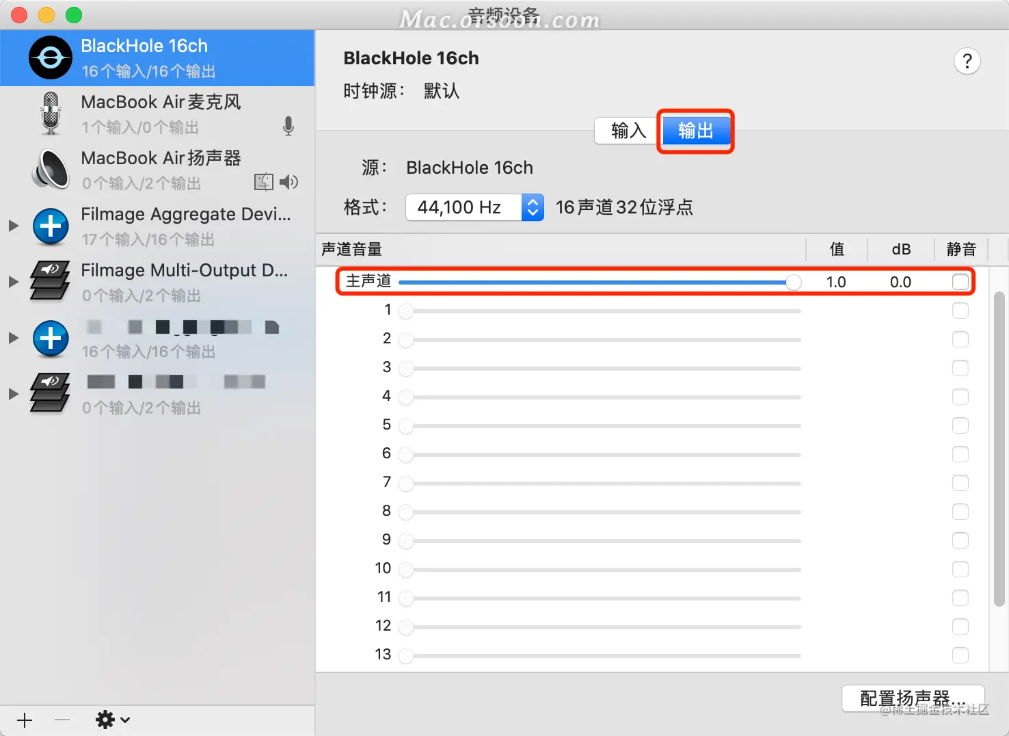Open the gear action menu

tap(112, 720)
